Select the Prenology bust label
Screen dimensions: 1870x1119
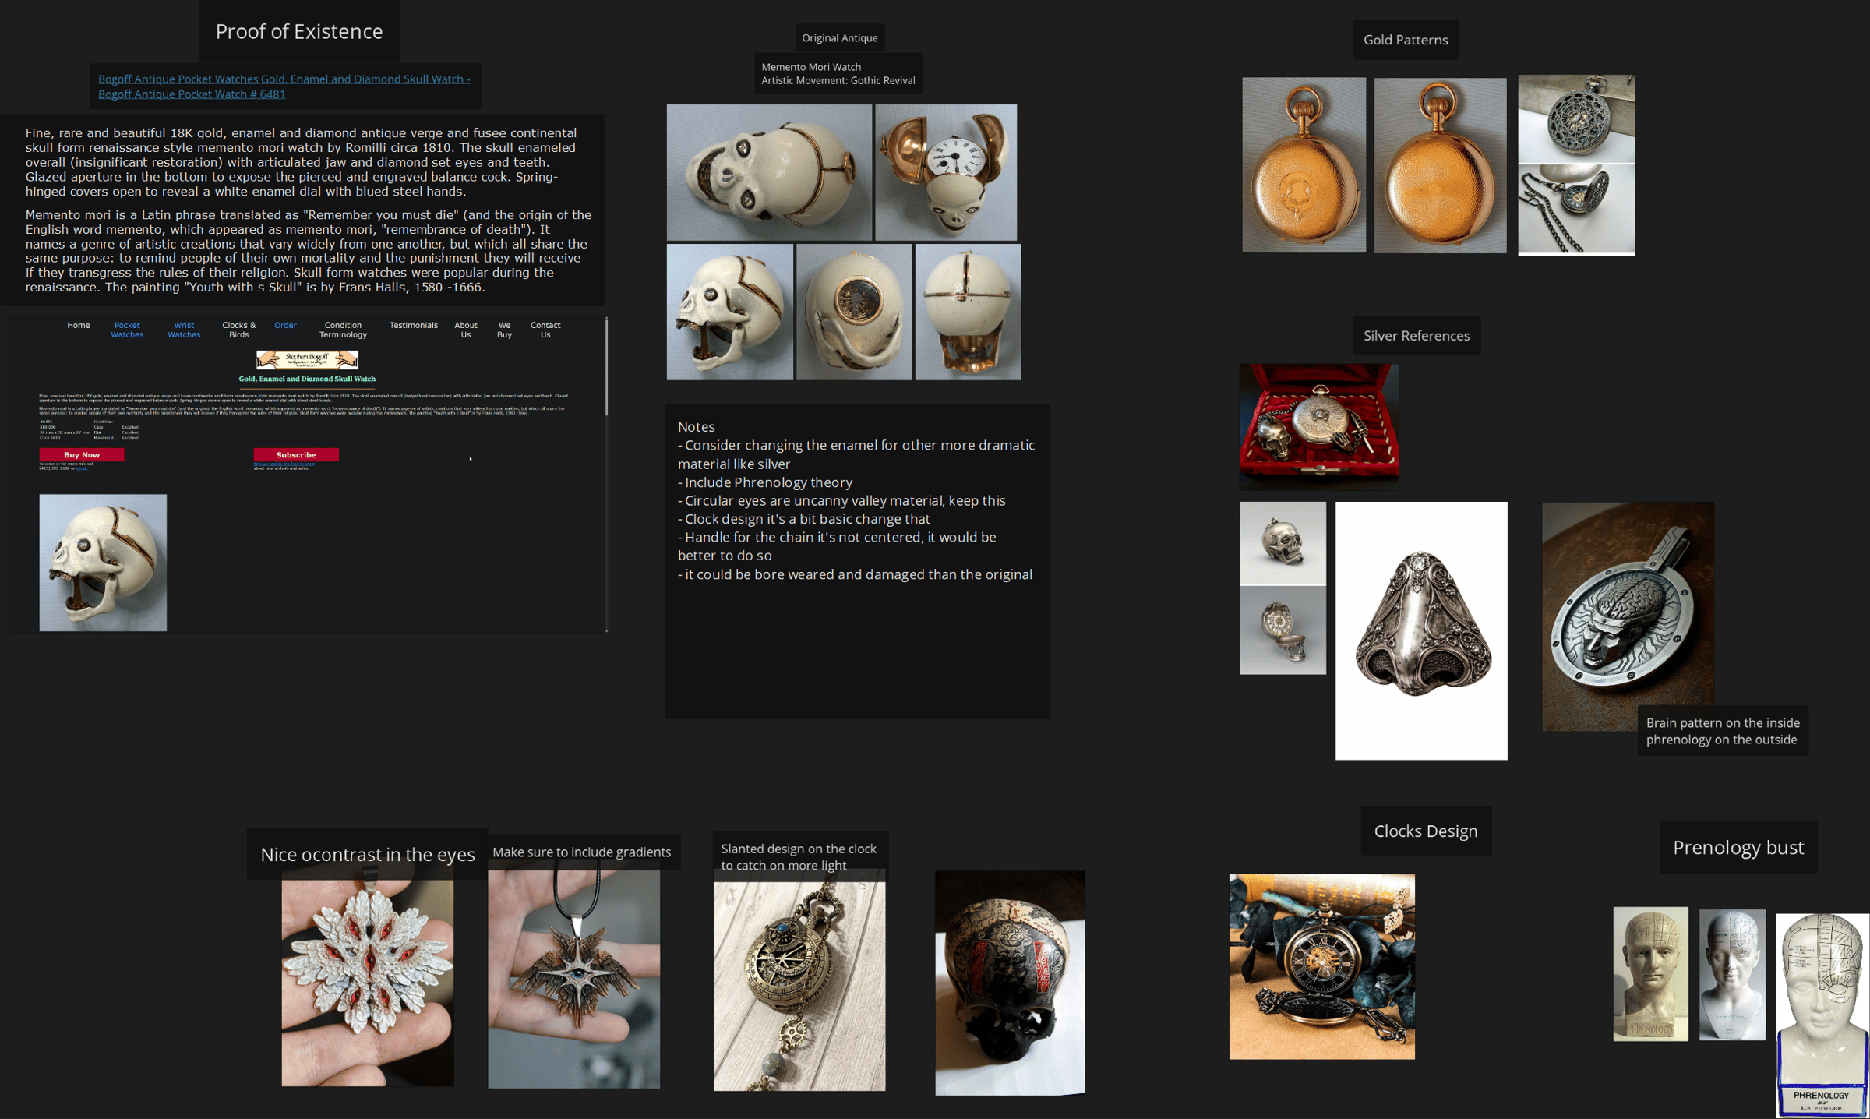point(1738,847)
